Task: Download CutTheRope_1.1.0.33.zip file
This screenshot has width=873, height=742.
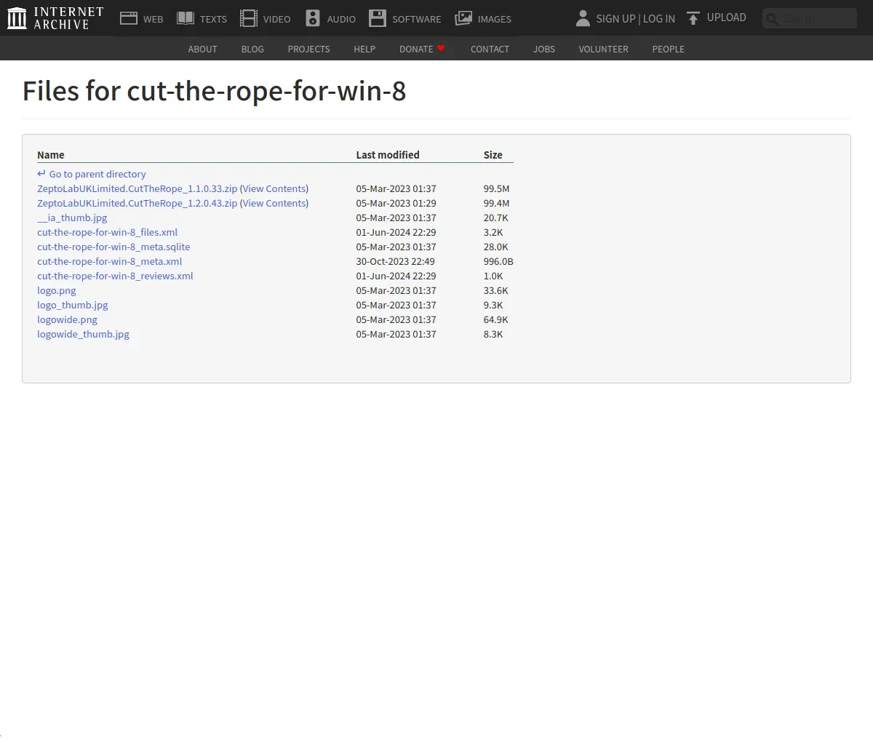Action: pyautogui.click(x=137, y=188)
